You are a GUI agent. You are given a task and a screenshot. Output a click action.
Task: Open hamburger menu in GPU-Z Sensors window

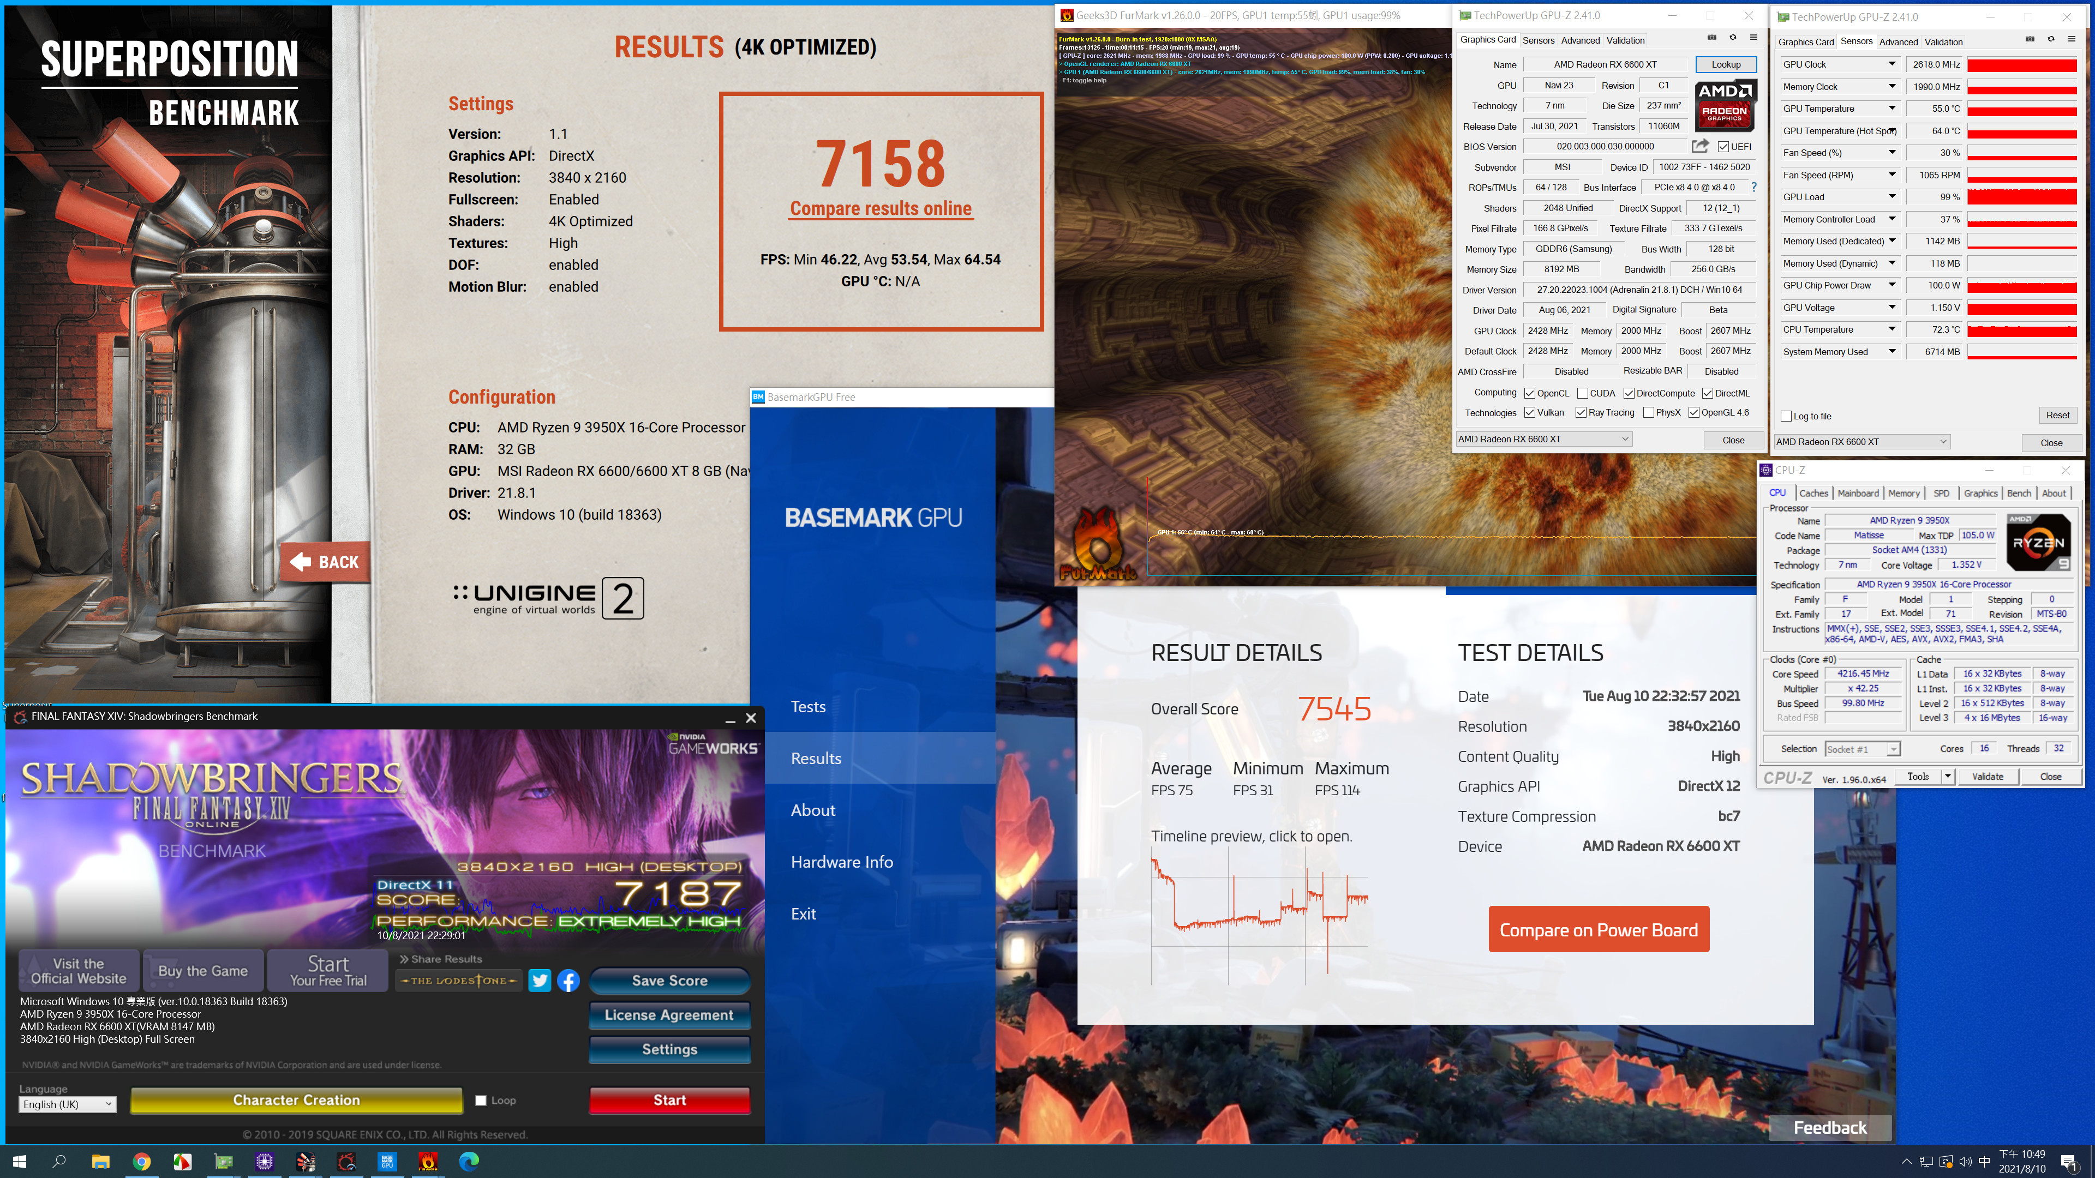point(2072,40)
